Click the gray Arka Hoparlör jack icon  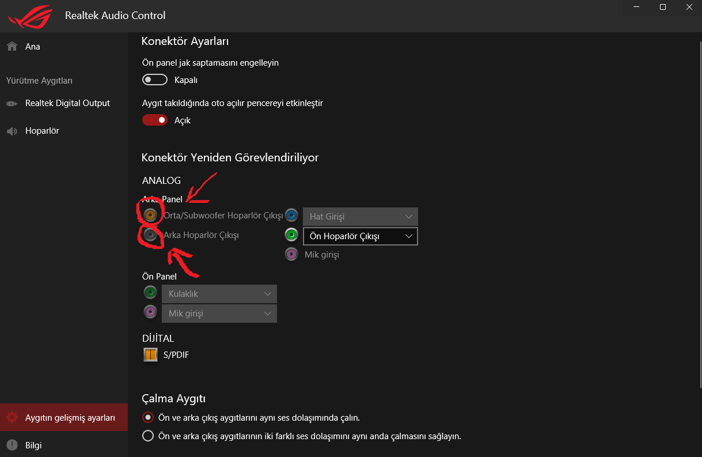150,235
